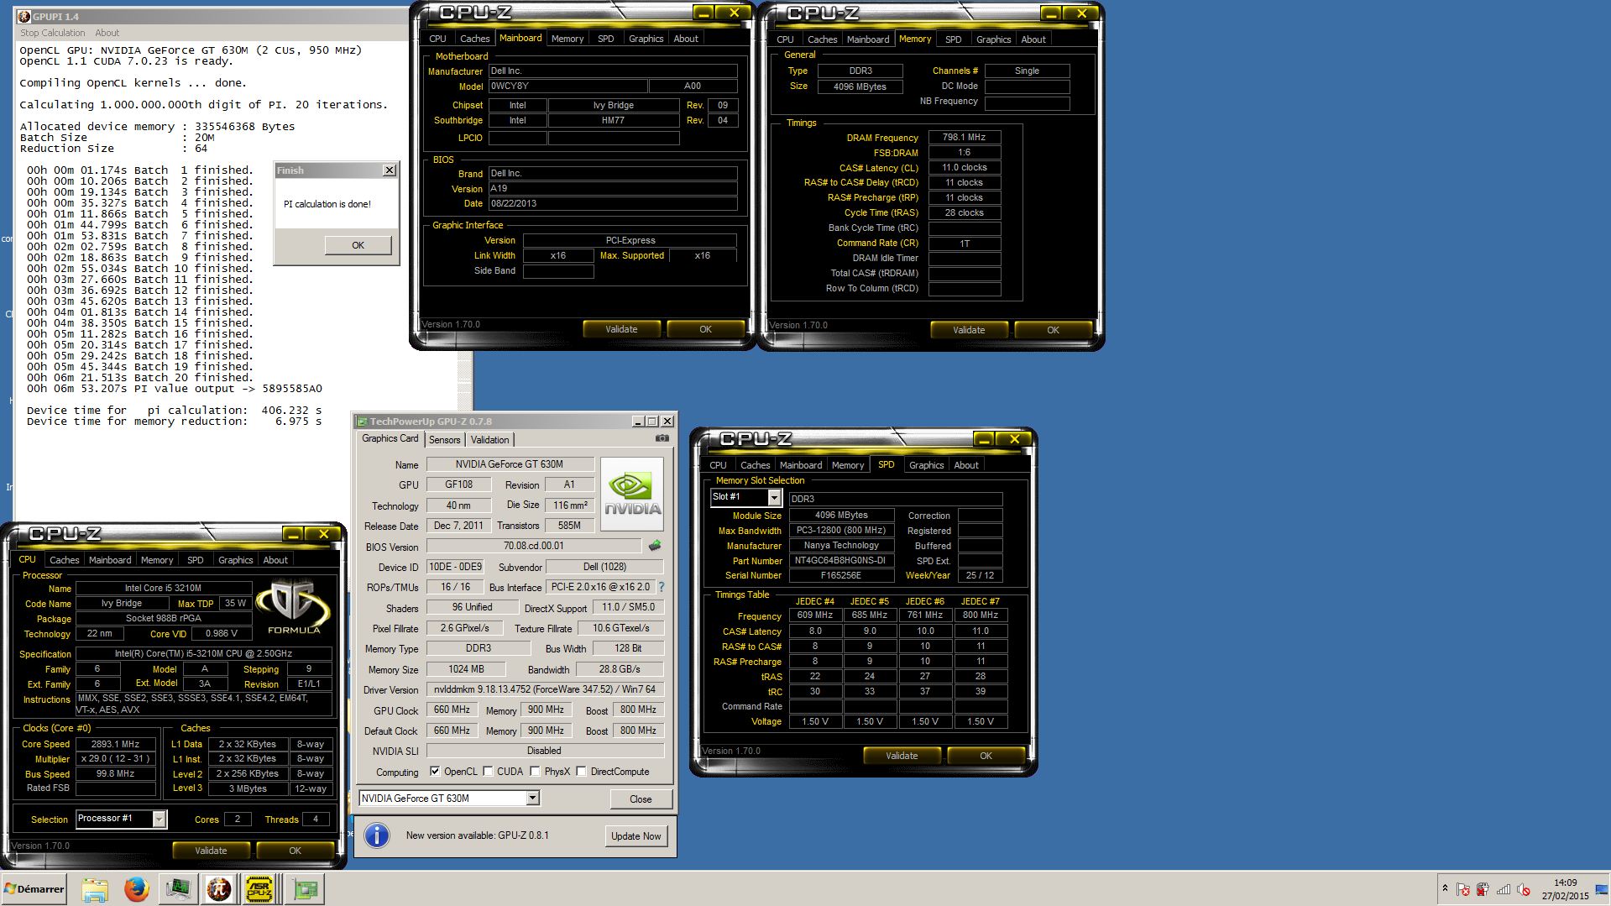Open the SPD tab in CPU-Z Memory window
Image resolution: width=1611 pixels, height=906 pixels.
point(953,39)
